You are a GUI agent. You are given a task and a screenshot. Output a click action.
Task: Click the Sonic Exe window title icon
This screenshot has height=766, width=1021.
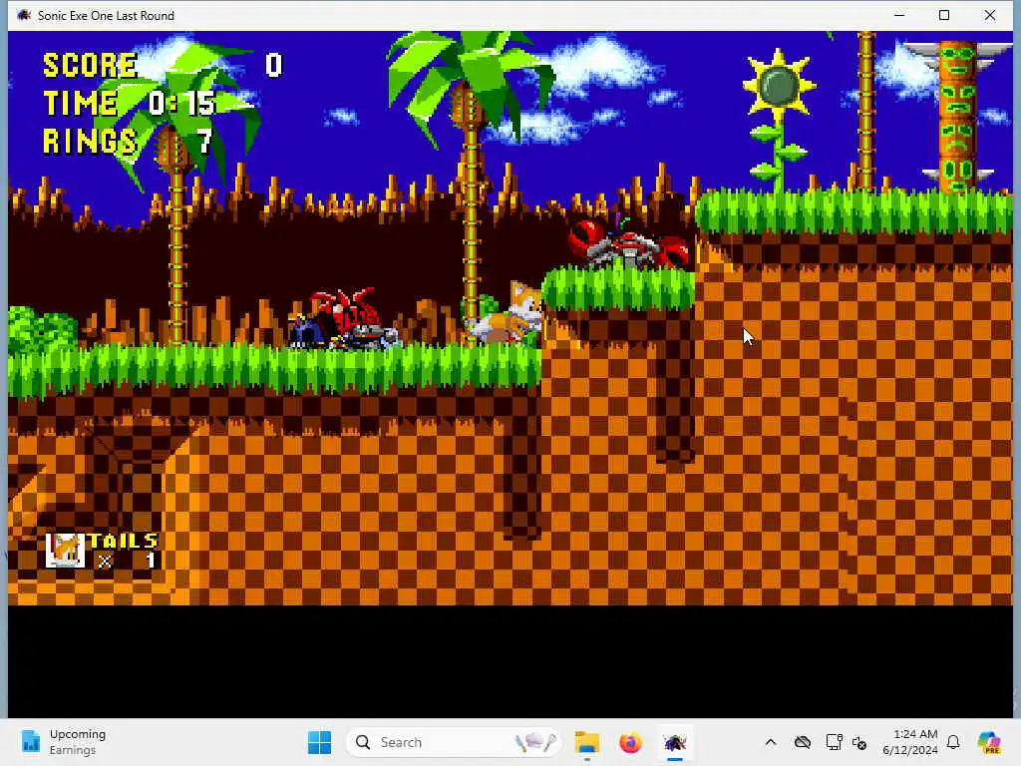[x=24, y=15]
